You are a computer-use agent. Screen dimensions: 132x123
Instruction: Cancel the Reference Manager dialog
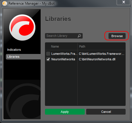pyautogui.click(x=106, y=112)
